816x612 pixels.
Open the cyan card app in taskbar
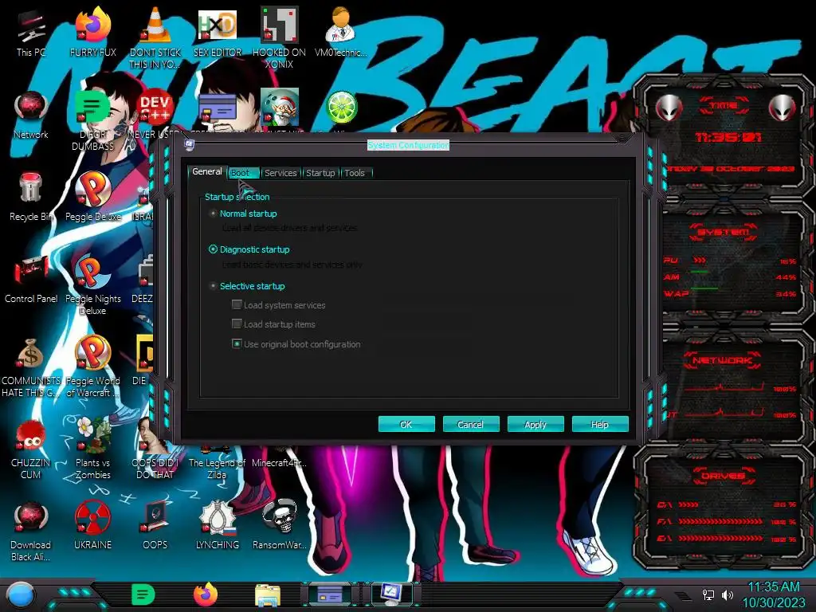(330, 594)
